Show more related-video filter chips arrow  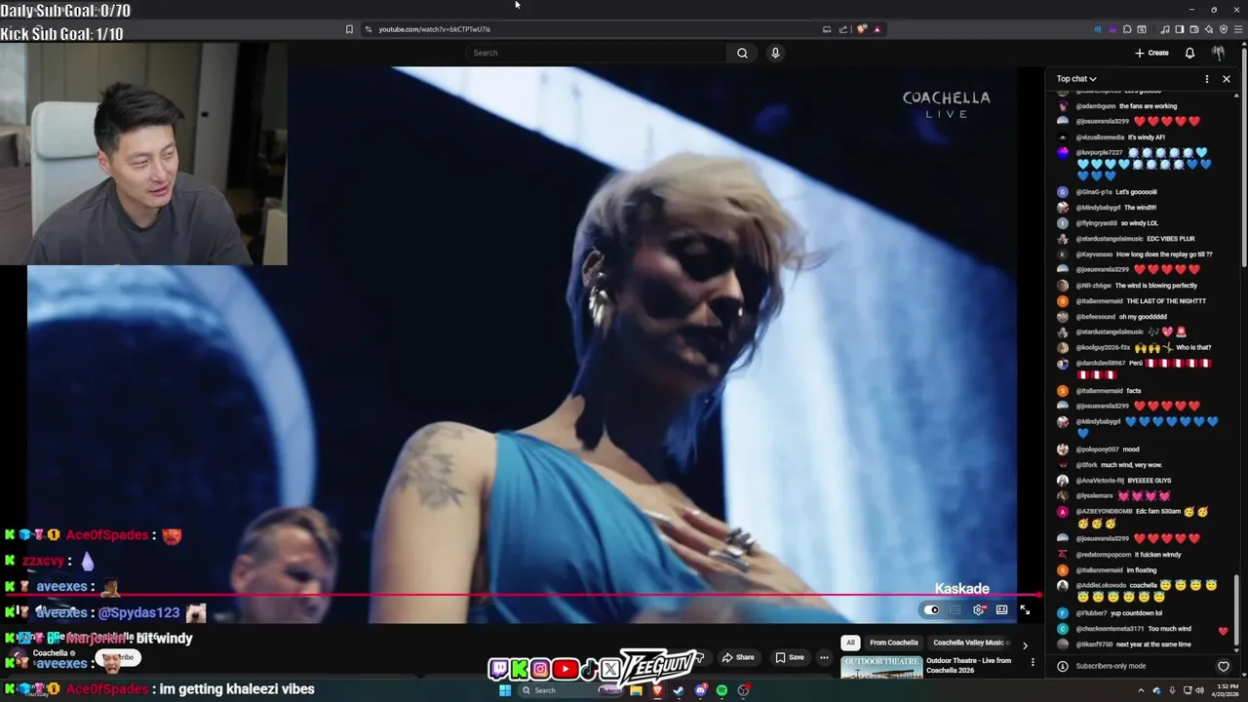pyautogui.click(x=1024, y=645)
